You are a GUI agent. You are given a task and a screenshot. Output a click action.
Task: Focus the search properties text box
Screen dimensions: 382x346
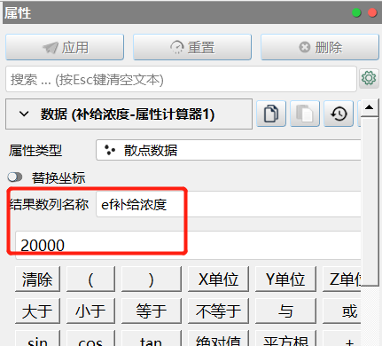coord(181,79)
